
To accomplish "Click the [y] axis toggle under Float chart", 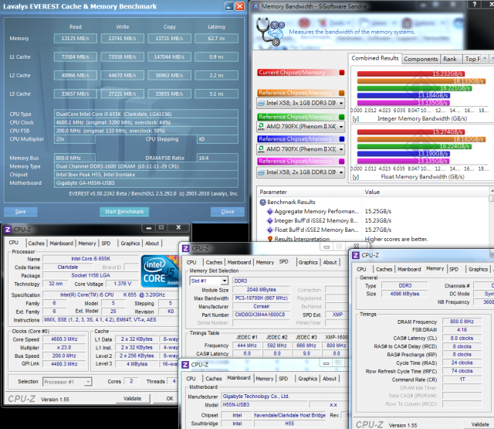I will (356, 177).
